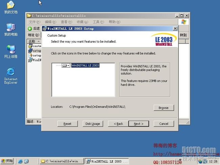This screenshot has width=220, height=165.
Task: Cancel the WinINSTALL setup
Action: pyautogui.click(x=164, y=124)
